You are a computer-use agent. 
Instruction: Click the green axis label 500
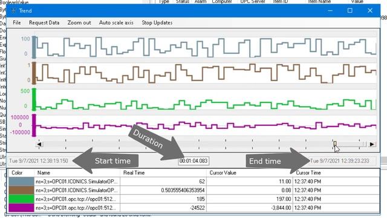coord(25,91)
